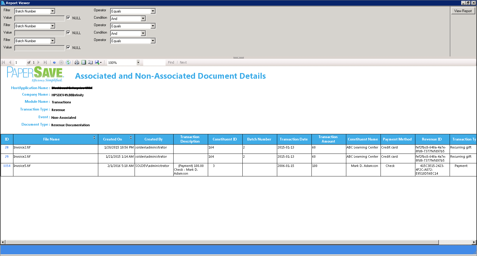Click the first Value input field
The image size is (477, 256).
pyautogui.click(x=40, y=18)
